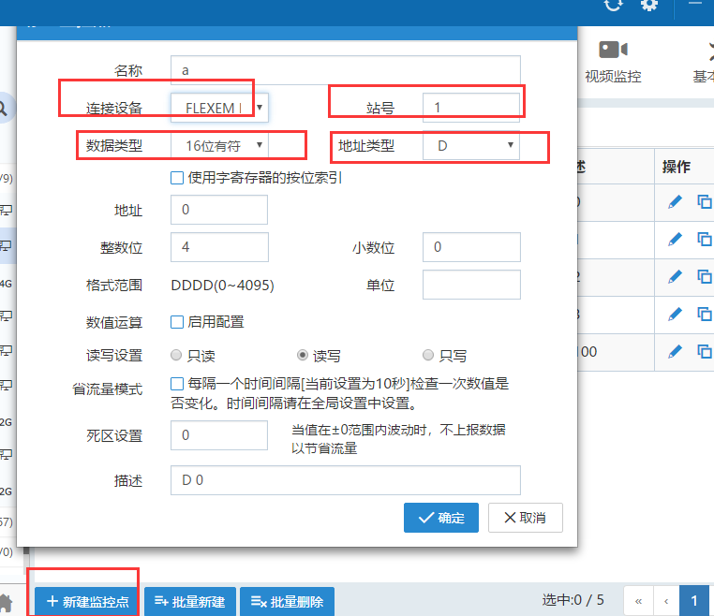Click the 操作 column header
714x616 pixels.
click(677, 167)
